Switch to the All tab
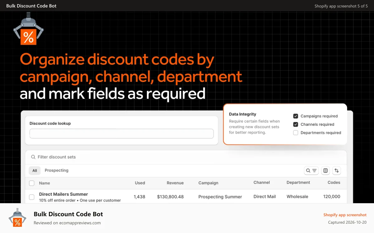 point(35,171)
